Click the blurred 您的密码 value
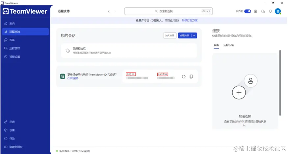The width and height of the screenshot is (288, 154). (166, 78)
